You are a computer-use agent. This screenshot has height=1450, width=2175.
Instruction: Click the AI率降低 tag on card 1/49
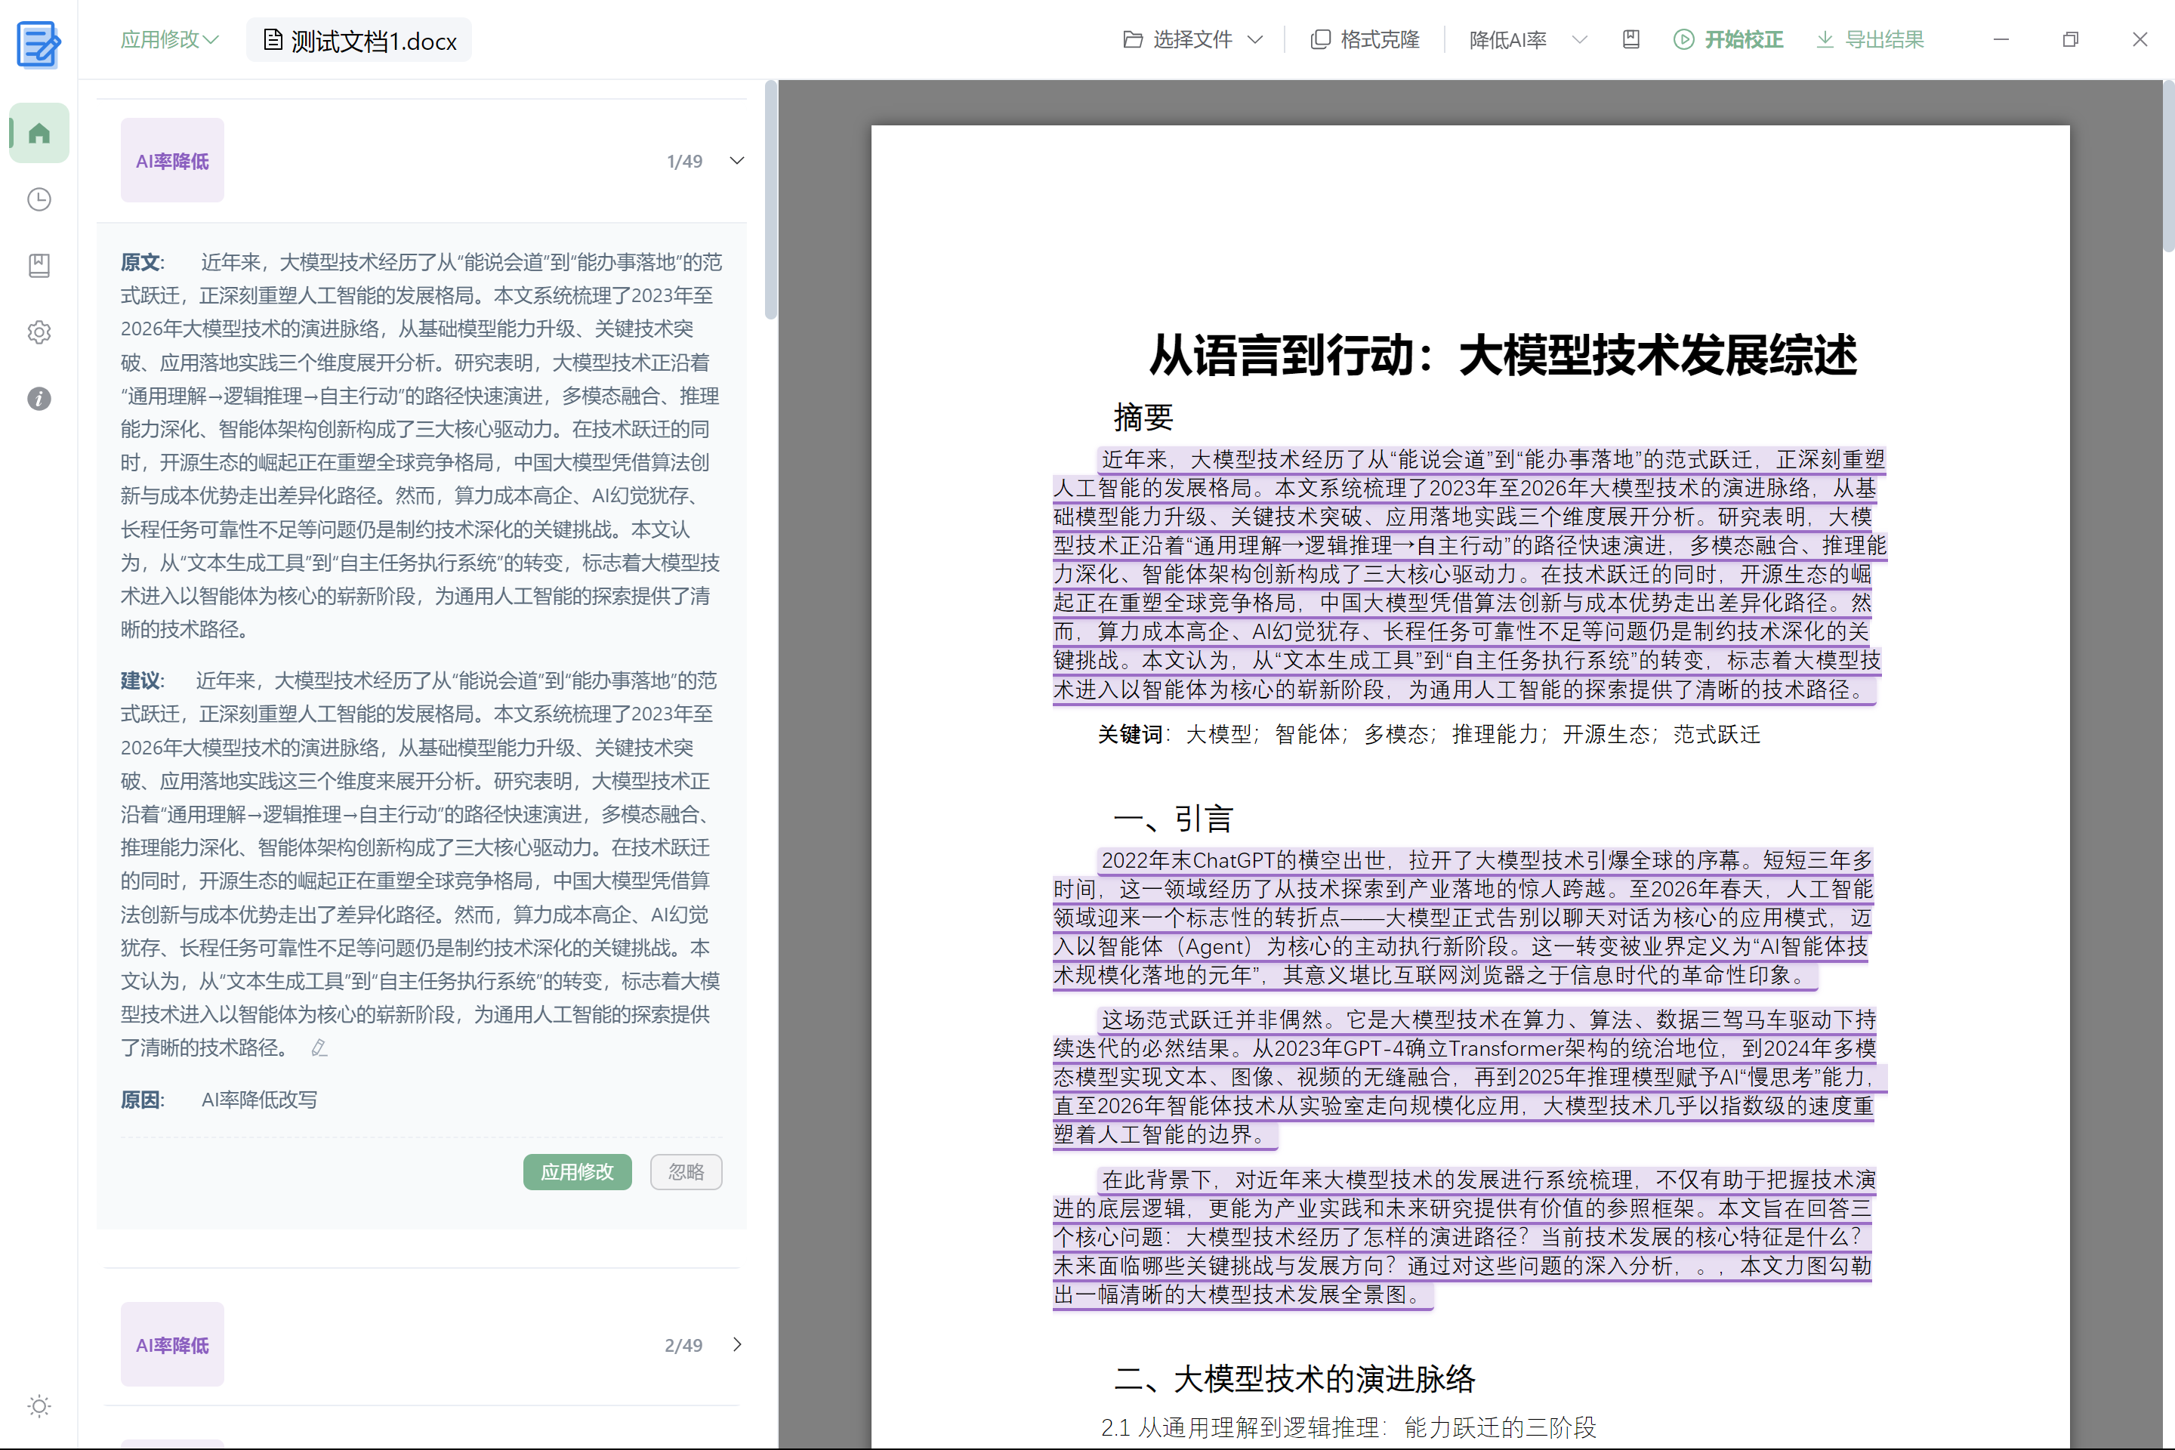coord(172,161)
